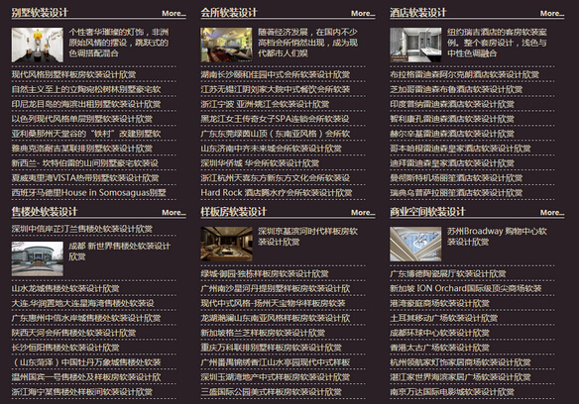Open 成都 新世界售楼处软装设计欣赏 title link
Screen dimensions: 579x404
click(120, 252)
